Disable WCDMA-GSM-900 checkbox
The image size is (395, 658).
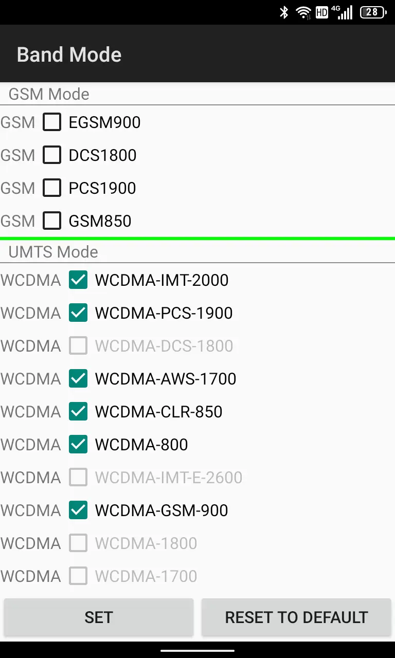(78, 510)
